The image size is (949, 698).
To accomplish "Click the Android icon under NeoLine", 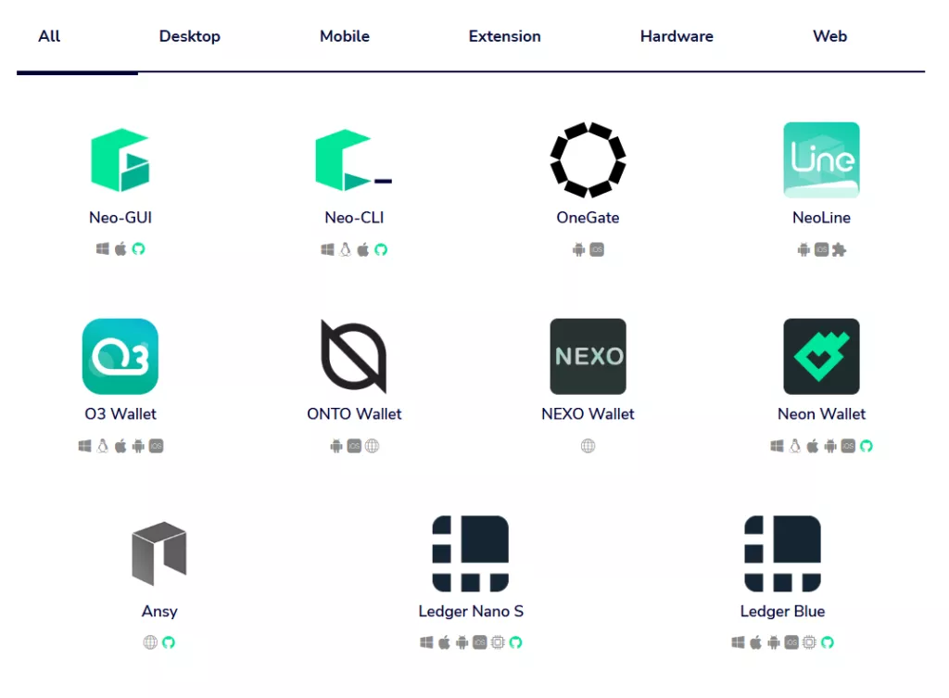I will (803, 249).
